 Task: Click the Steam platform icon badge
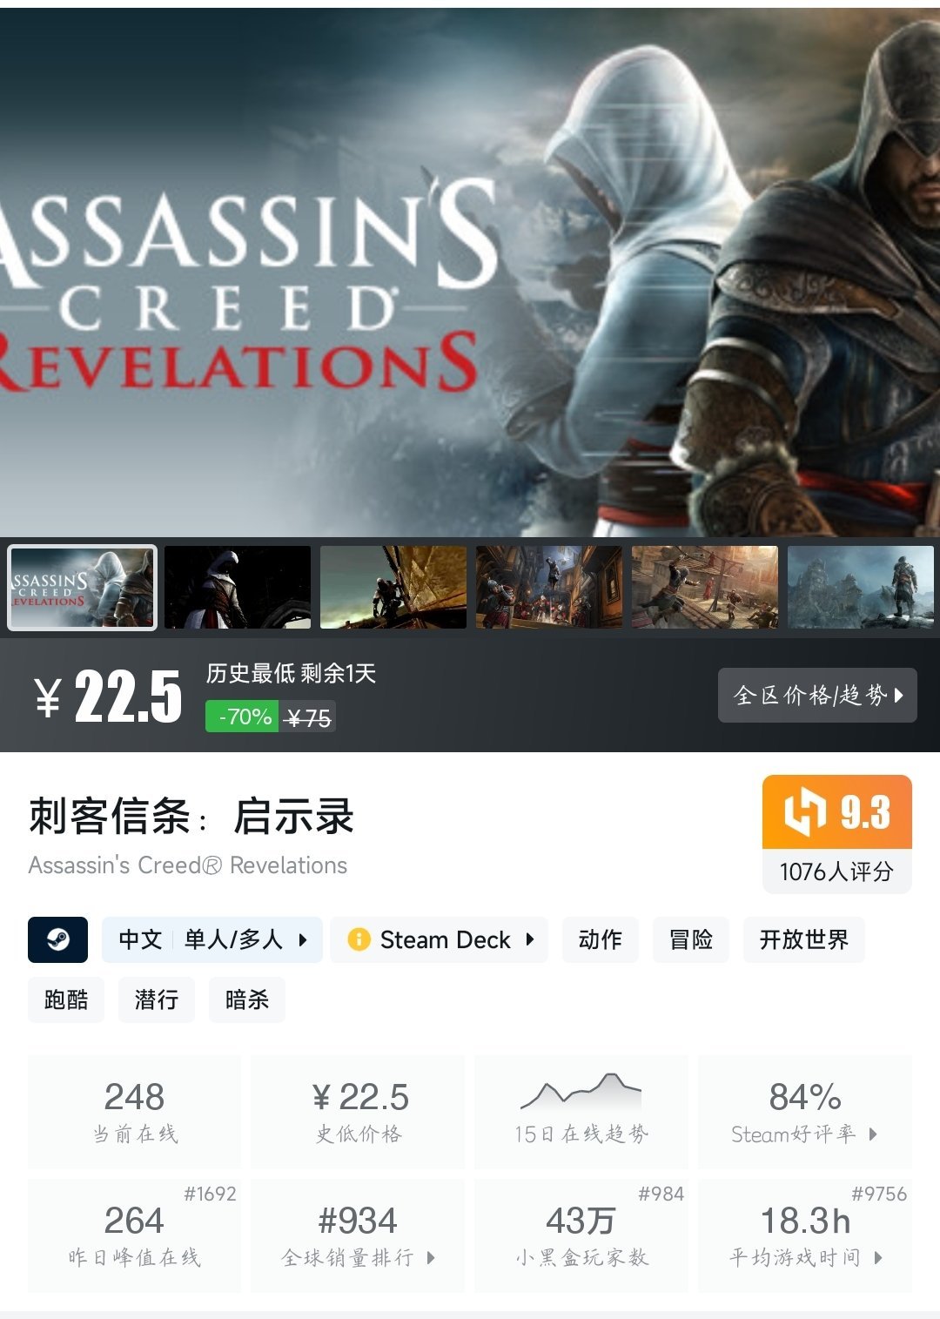57,939
